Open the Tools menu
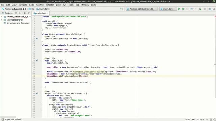This screenshot has width=216, height=121. point(71,5)
